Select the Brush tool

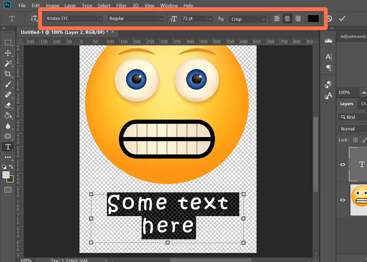(8, 84)
